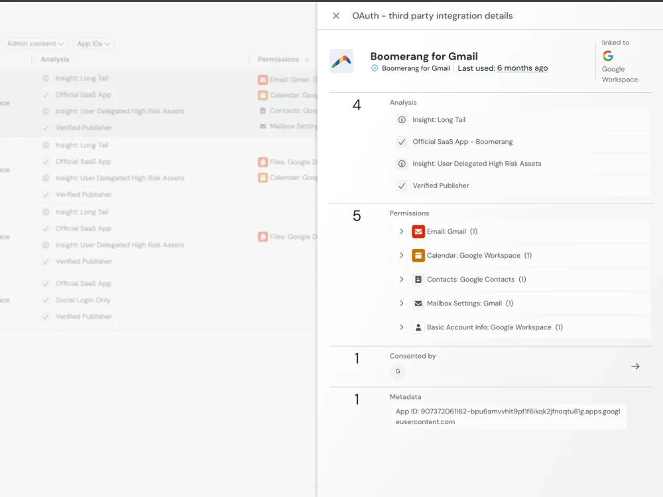Click 'Contacts: Google Contacts (1)' label
This screenshot has height=497, width=663.
click(477, 280)
